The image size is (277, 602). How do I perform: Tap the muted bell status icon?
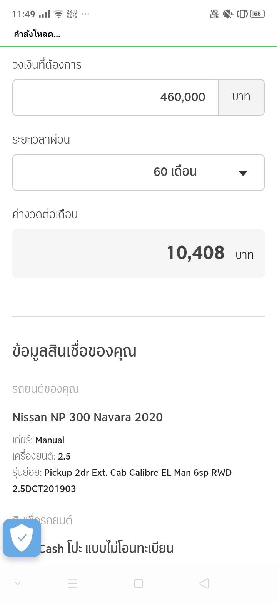pyautogui.click(x=227, y=14)
